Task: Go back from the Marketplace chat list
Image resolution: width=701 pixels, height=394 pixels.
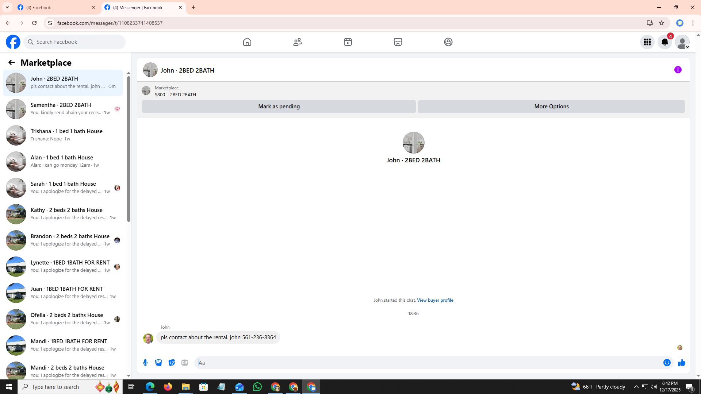Action: click(x=12, y=62)
